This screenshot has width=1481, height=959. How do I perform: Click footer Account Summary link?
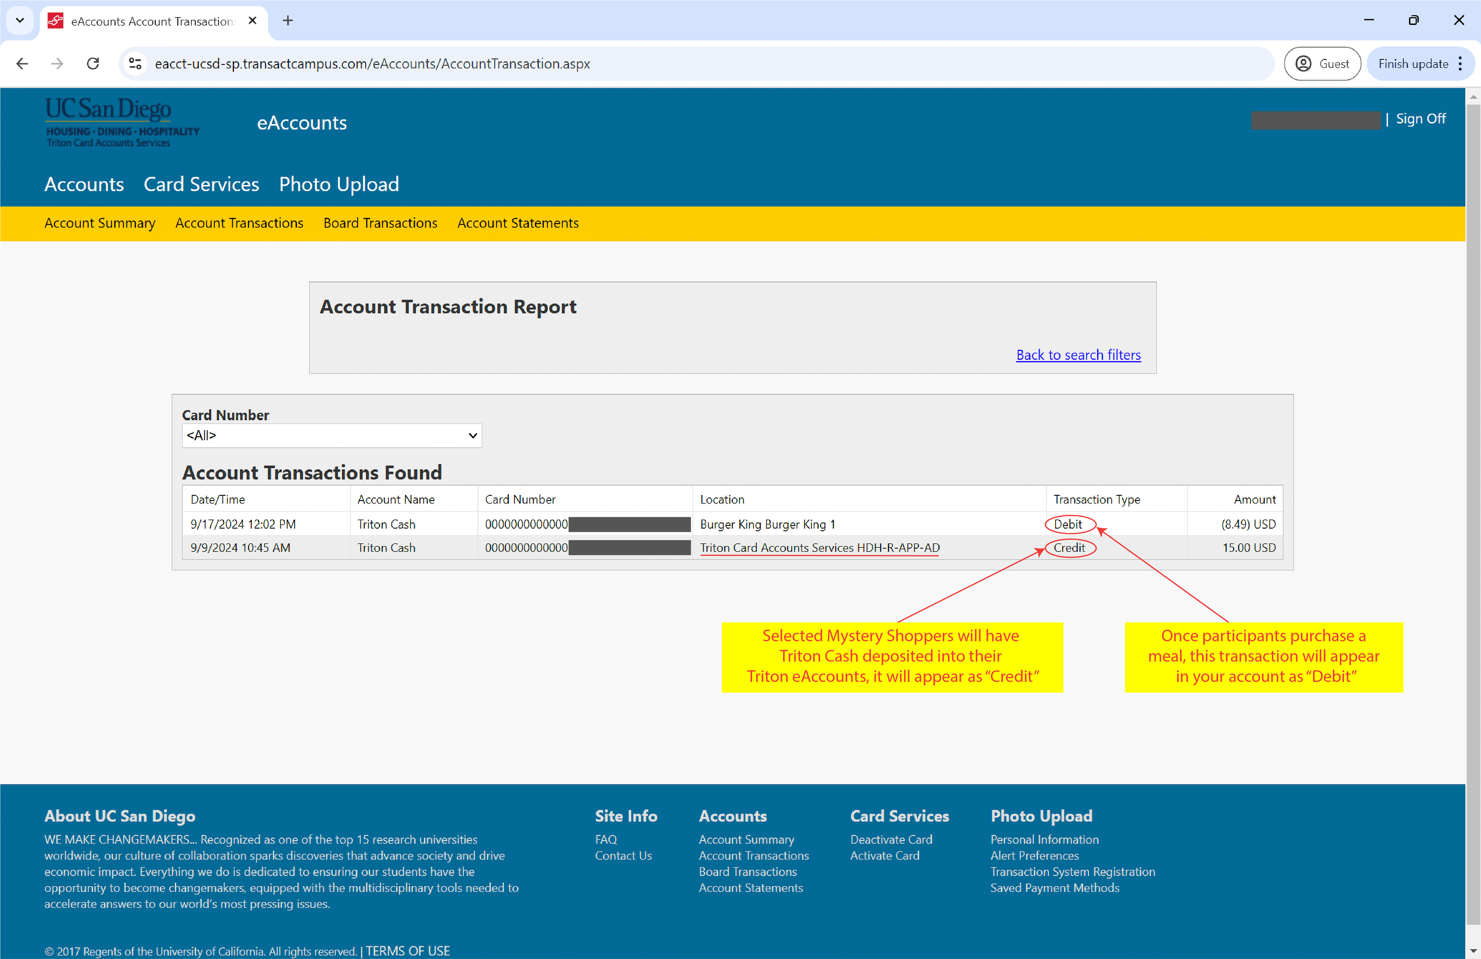pyautogui.click(x=746, y=840)
